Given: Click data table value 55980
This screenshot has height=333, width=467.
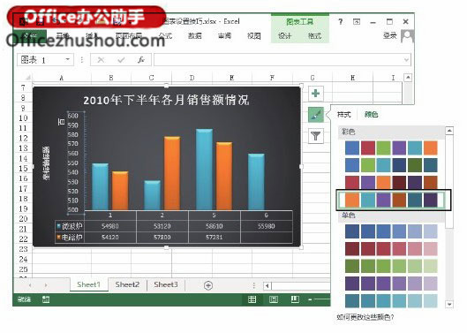Looking at the screenshot, I should click(266, 226).
